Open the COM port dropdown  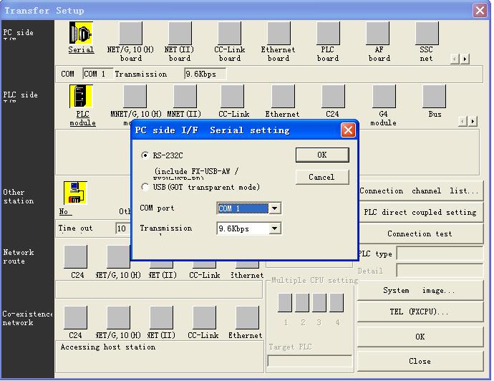coord(274,208)
